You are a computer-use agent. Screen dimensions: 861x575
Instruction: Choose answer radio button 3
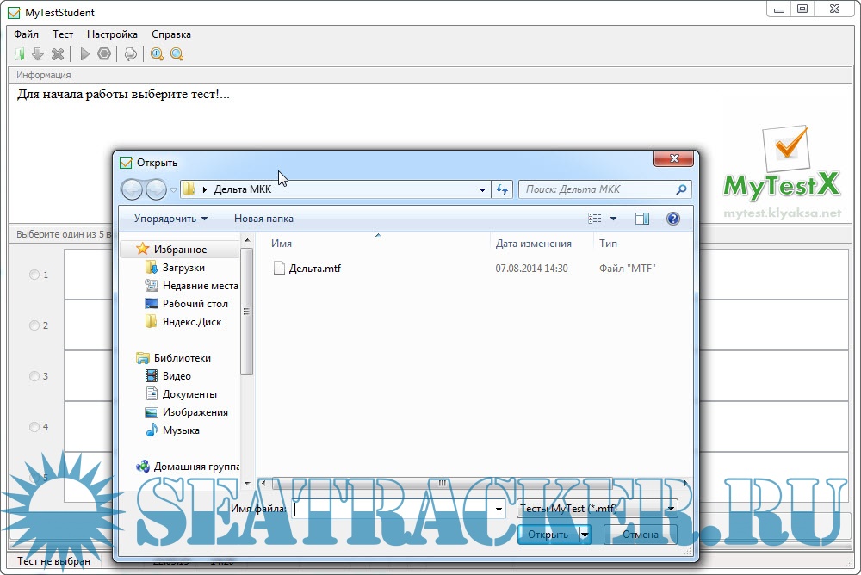34,376
